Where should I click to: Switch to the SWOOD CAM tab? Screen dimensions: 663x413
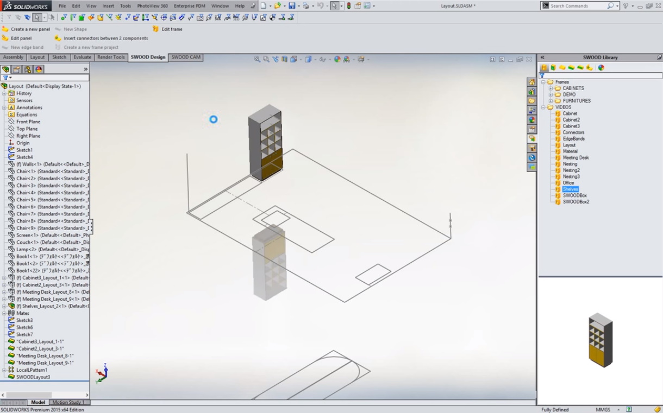click(186, 57)
